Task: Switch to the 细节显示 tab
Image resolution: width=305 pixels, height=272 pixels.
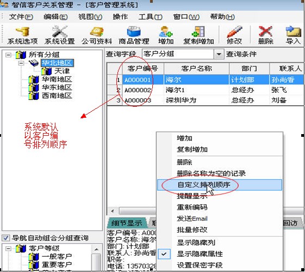Action: 127,223
